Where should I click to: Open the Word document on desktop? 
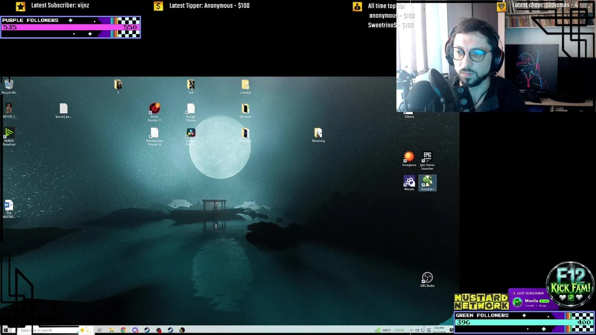click(8, 209)
